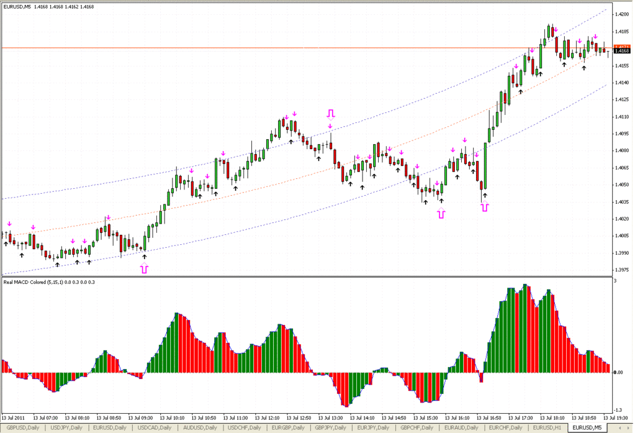635x433 pixels.
Task: Open the GBPJPY,Daily tab
Action: (x=330, y=428)
